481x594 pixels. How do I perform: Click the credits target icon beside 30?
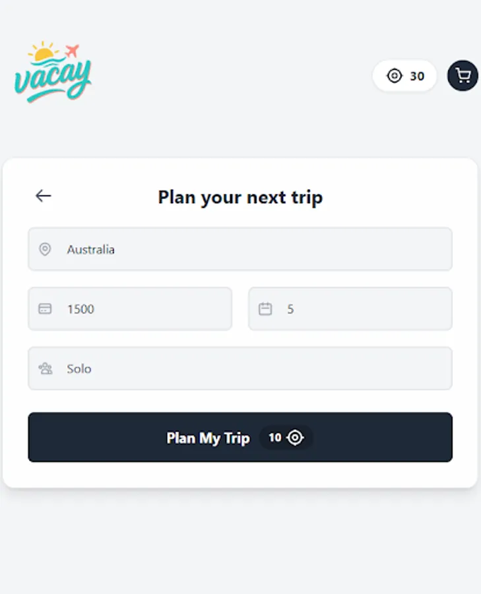[394, 76]
